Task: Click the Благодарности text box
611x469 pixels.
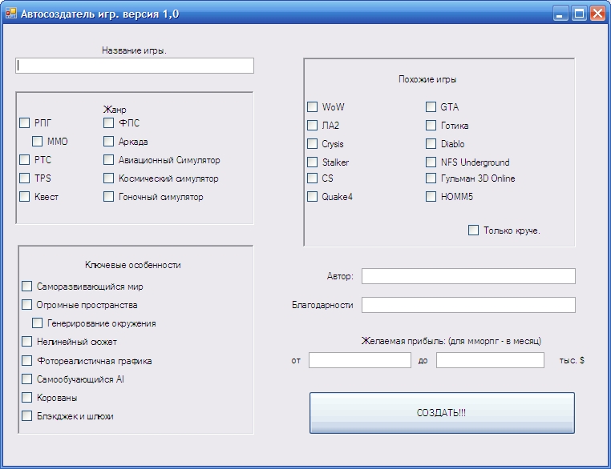Action: (468, 305)
